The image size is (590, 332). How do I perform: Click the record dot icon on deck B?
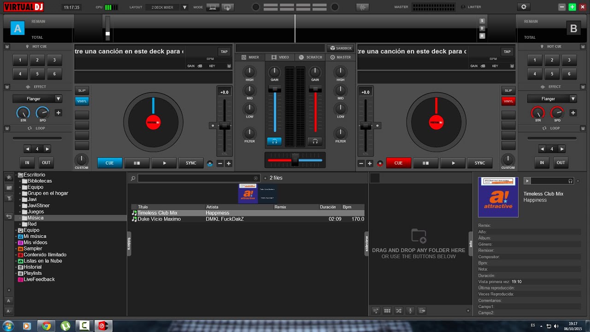coord(380,163)
